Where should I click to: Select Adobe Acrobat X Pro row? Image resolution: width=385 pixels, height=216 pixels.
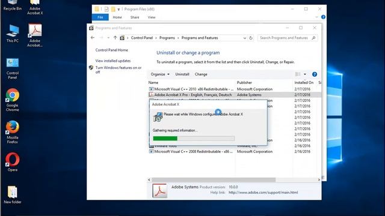(234, 95)
